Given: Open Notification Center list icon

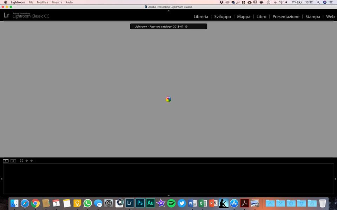Looking at the screenshot, I should pyautogui.click(x=331, y=2).
